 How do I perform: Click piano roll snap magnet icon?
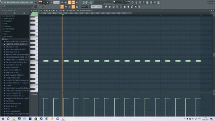click(36, 10)
